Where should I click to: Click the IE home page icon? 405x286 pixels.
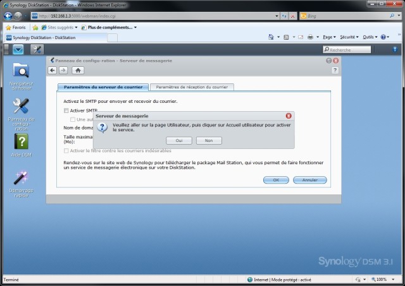click(271, 37)
